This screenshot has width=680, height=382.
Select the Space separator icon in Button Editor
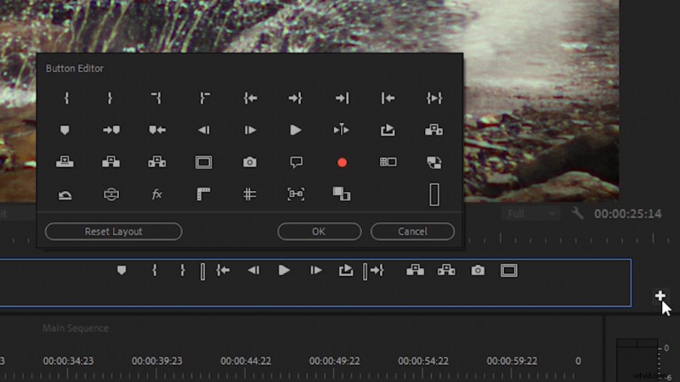(x=434, y=194)
